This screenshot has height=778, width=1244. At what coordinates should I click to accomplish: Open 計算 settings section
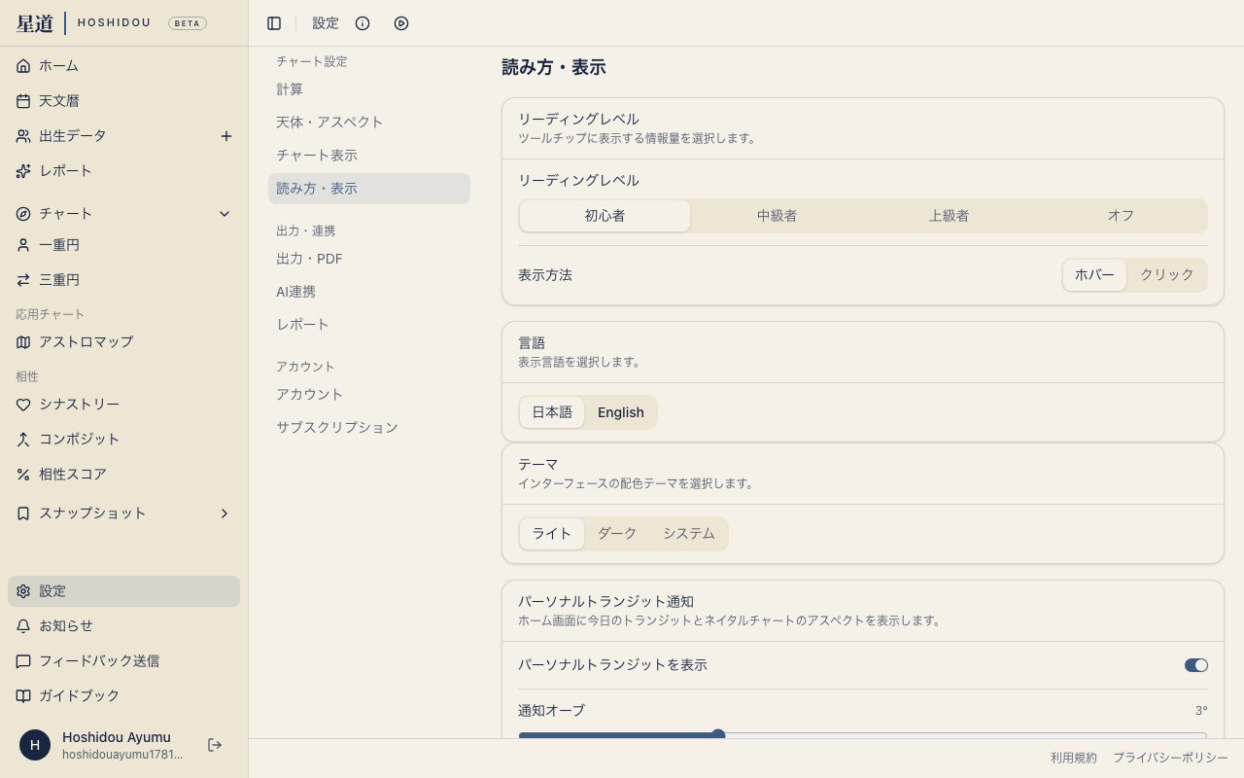(x=369, y=89)
